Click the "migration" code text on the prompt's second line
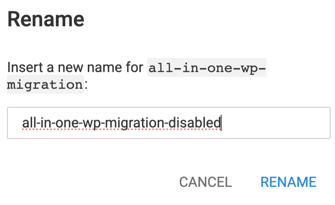The width and height of the screenshot is (335, 205). pos(45,84)
